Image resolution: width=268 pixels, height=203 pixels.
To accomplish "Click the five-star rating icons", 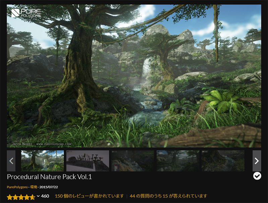I will coord(21,197).
